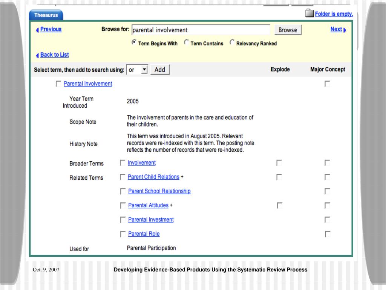Click the 'Scope Note' label
This screenshot has height=290, width=386.
(x=83, y=122)
